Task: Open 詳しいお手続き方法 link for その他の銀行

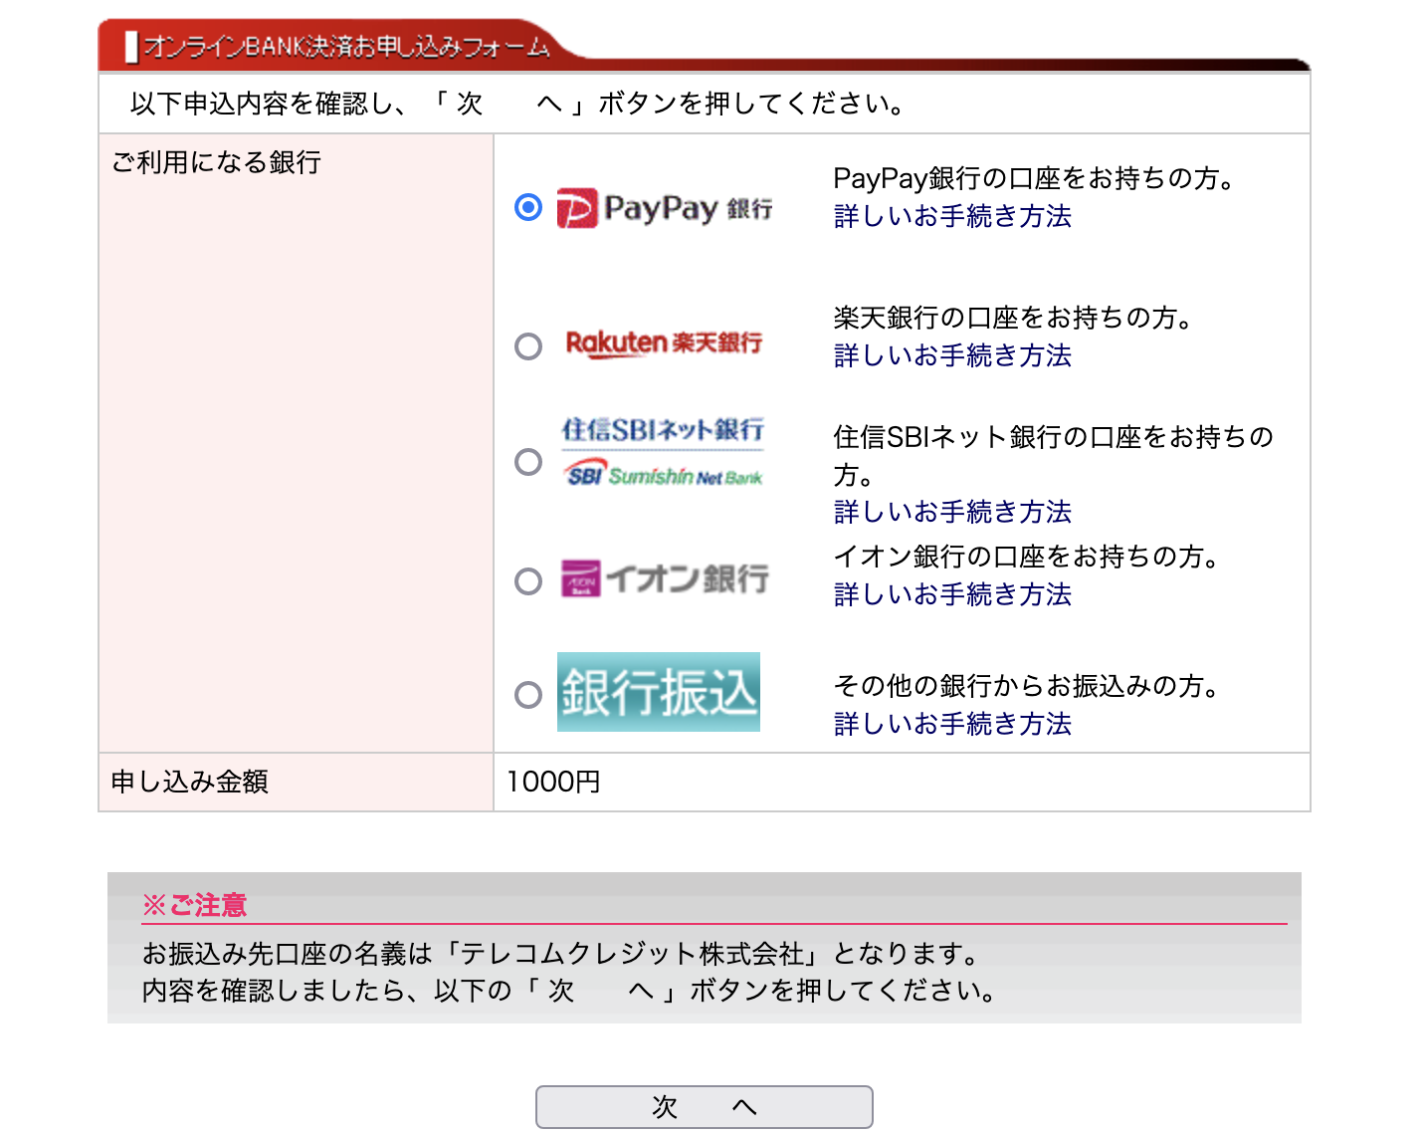Action: point(952,724)
